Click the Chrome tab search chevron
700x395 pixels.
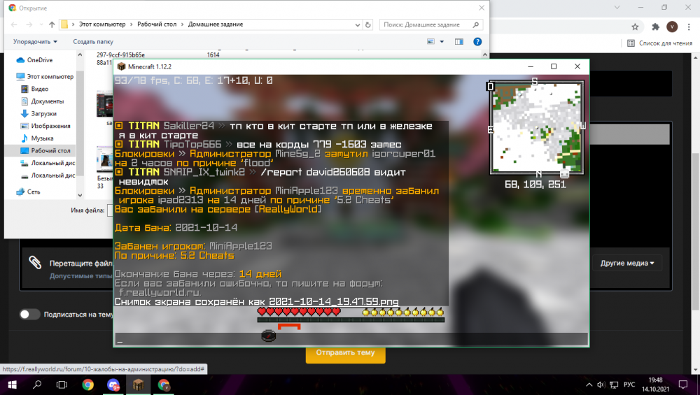(617, 7)
